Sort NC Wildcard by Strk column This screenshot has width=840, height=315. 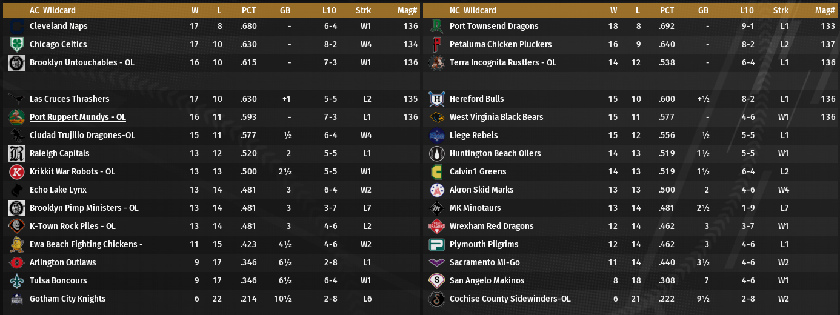tap(781, 10)
